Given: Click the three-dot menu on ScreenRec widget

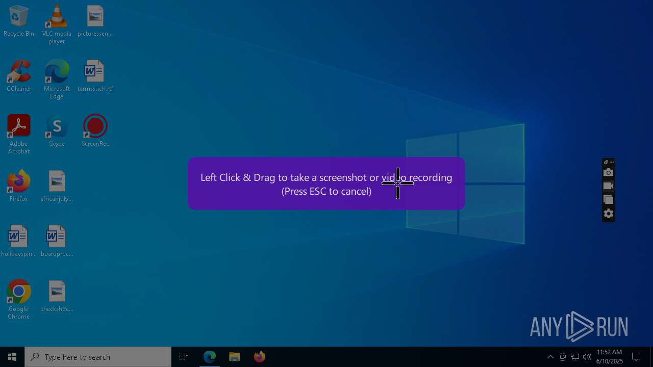Looking at the screenshot, I should tap(612, 162).
